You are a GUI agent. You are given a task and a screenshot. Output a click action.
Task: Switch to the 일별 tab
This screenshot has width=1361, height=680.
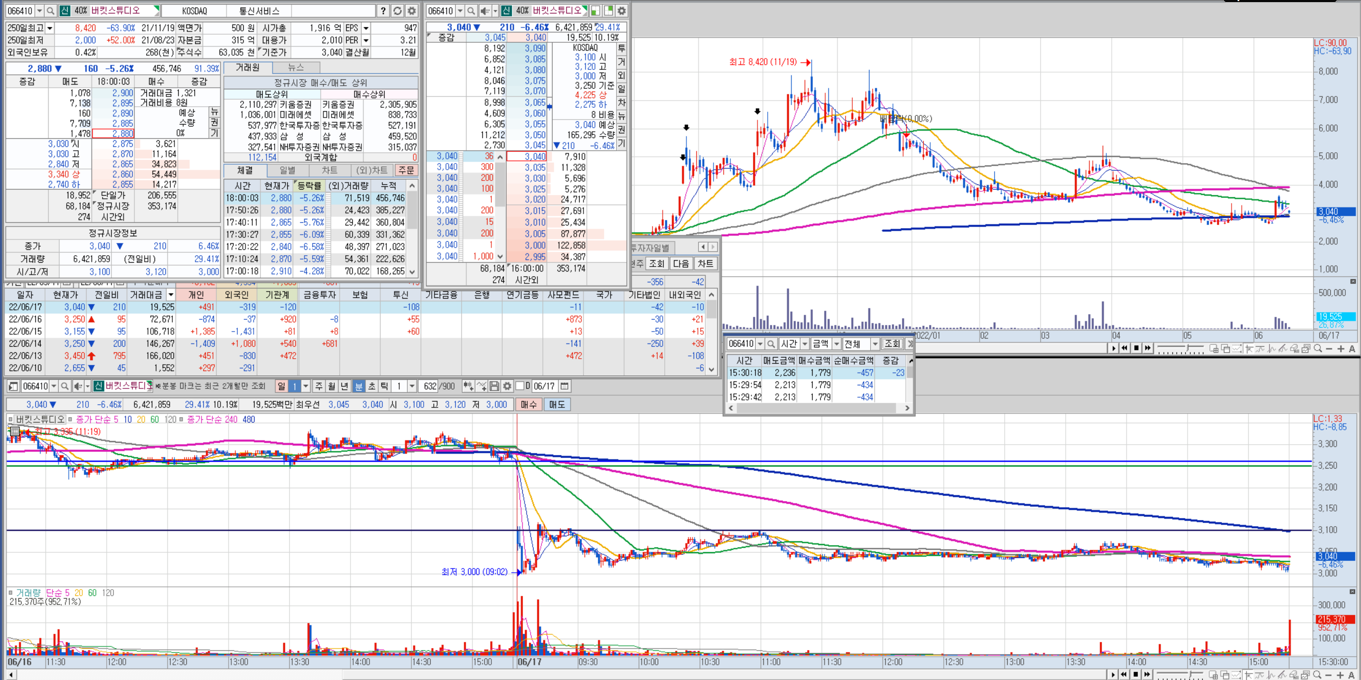[x=287, y=170]
